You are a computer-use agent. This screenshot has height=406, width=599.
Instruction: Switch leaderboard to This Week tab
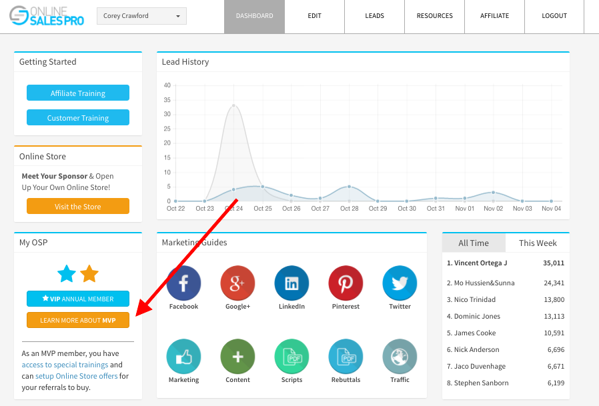tap(538, 243)
